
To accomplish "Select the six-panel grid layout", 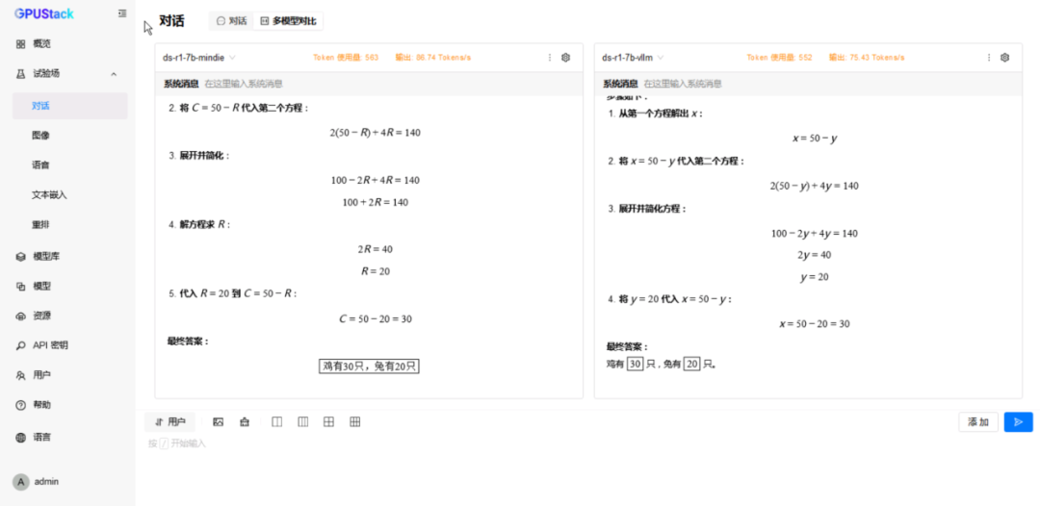I will [x=354, y=422].
